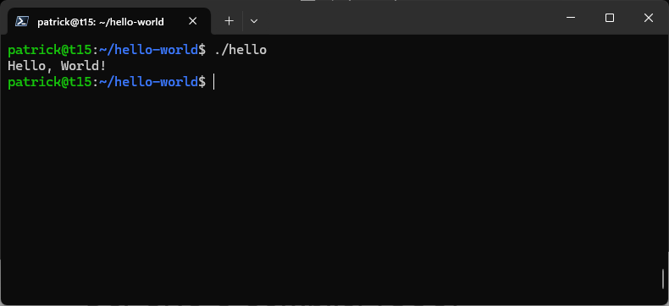The height and width of the screenshot is (306, 669).
Task: Click the dollar sign in the last prompt
Action: (x=202, y=82)
